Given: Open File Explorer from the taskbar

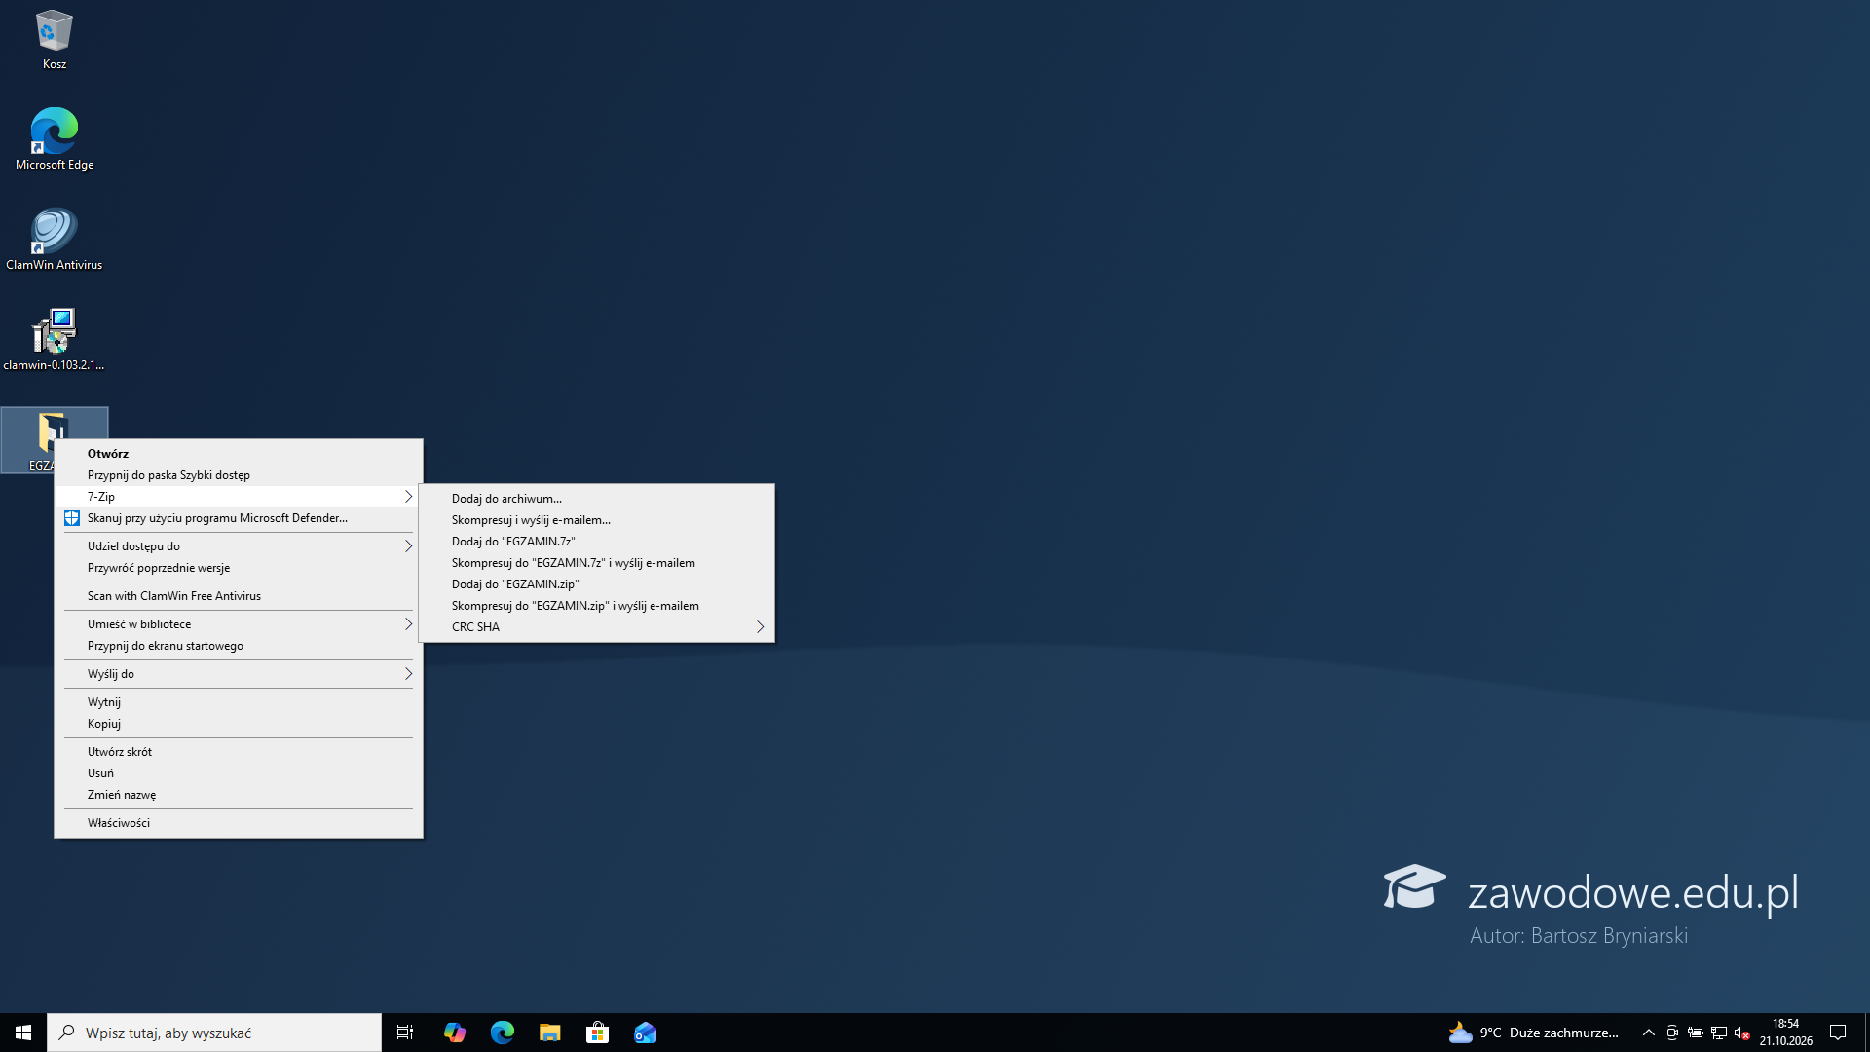Looking at the screenshot, I should (x=550, y=1033).
